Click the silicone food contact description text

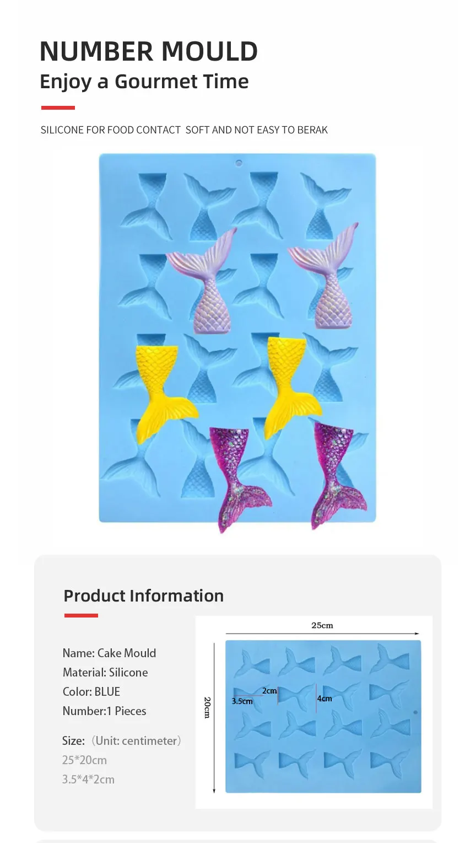184,130
